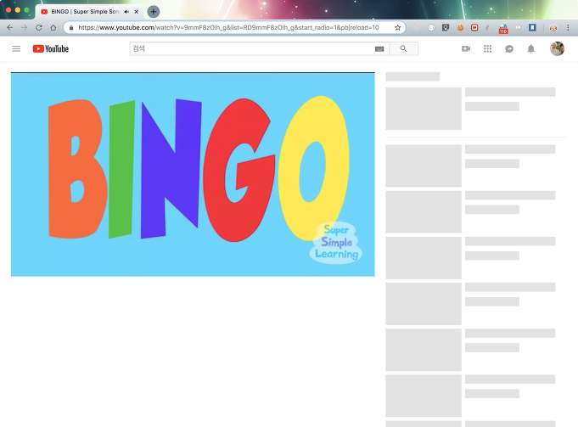Open the YouTube apps grid
Viewport: 578px width, 427px height.
coord(488,48)
